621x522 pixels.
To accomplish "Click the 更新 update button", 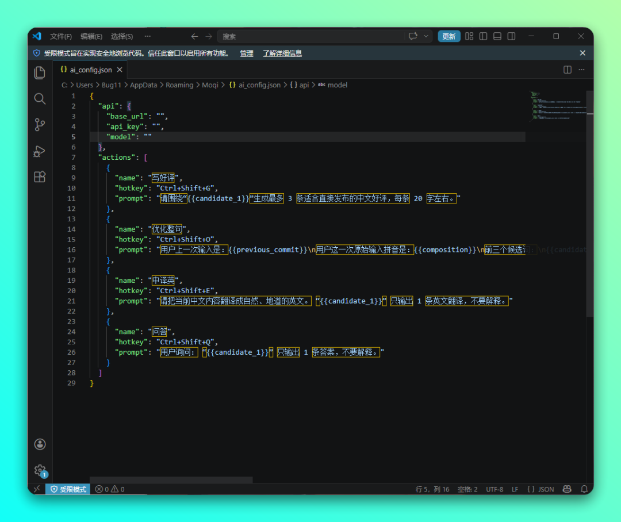I will click(449, 36).
